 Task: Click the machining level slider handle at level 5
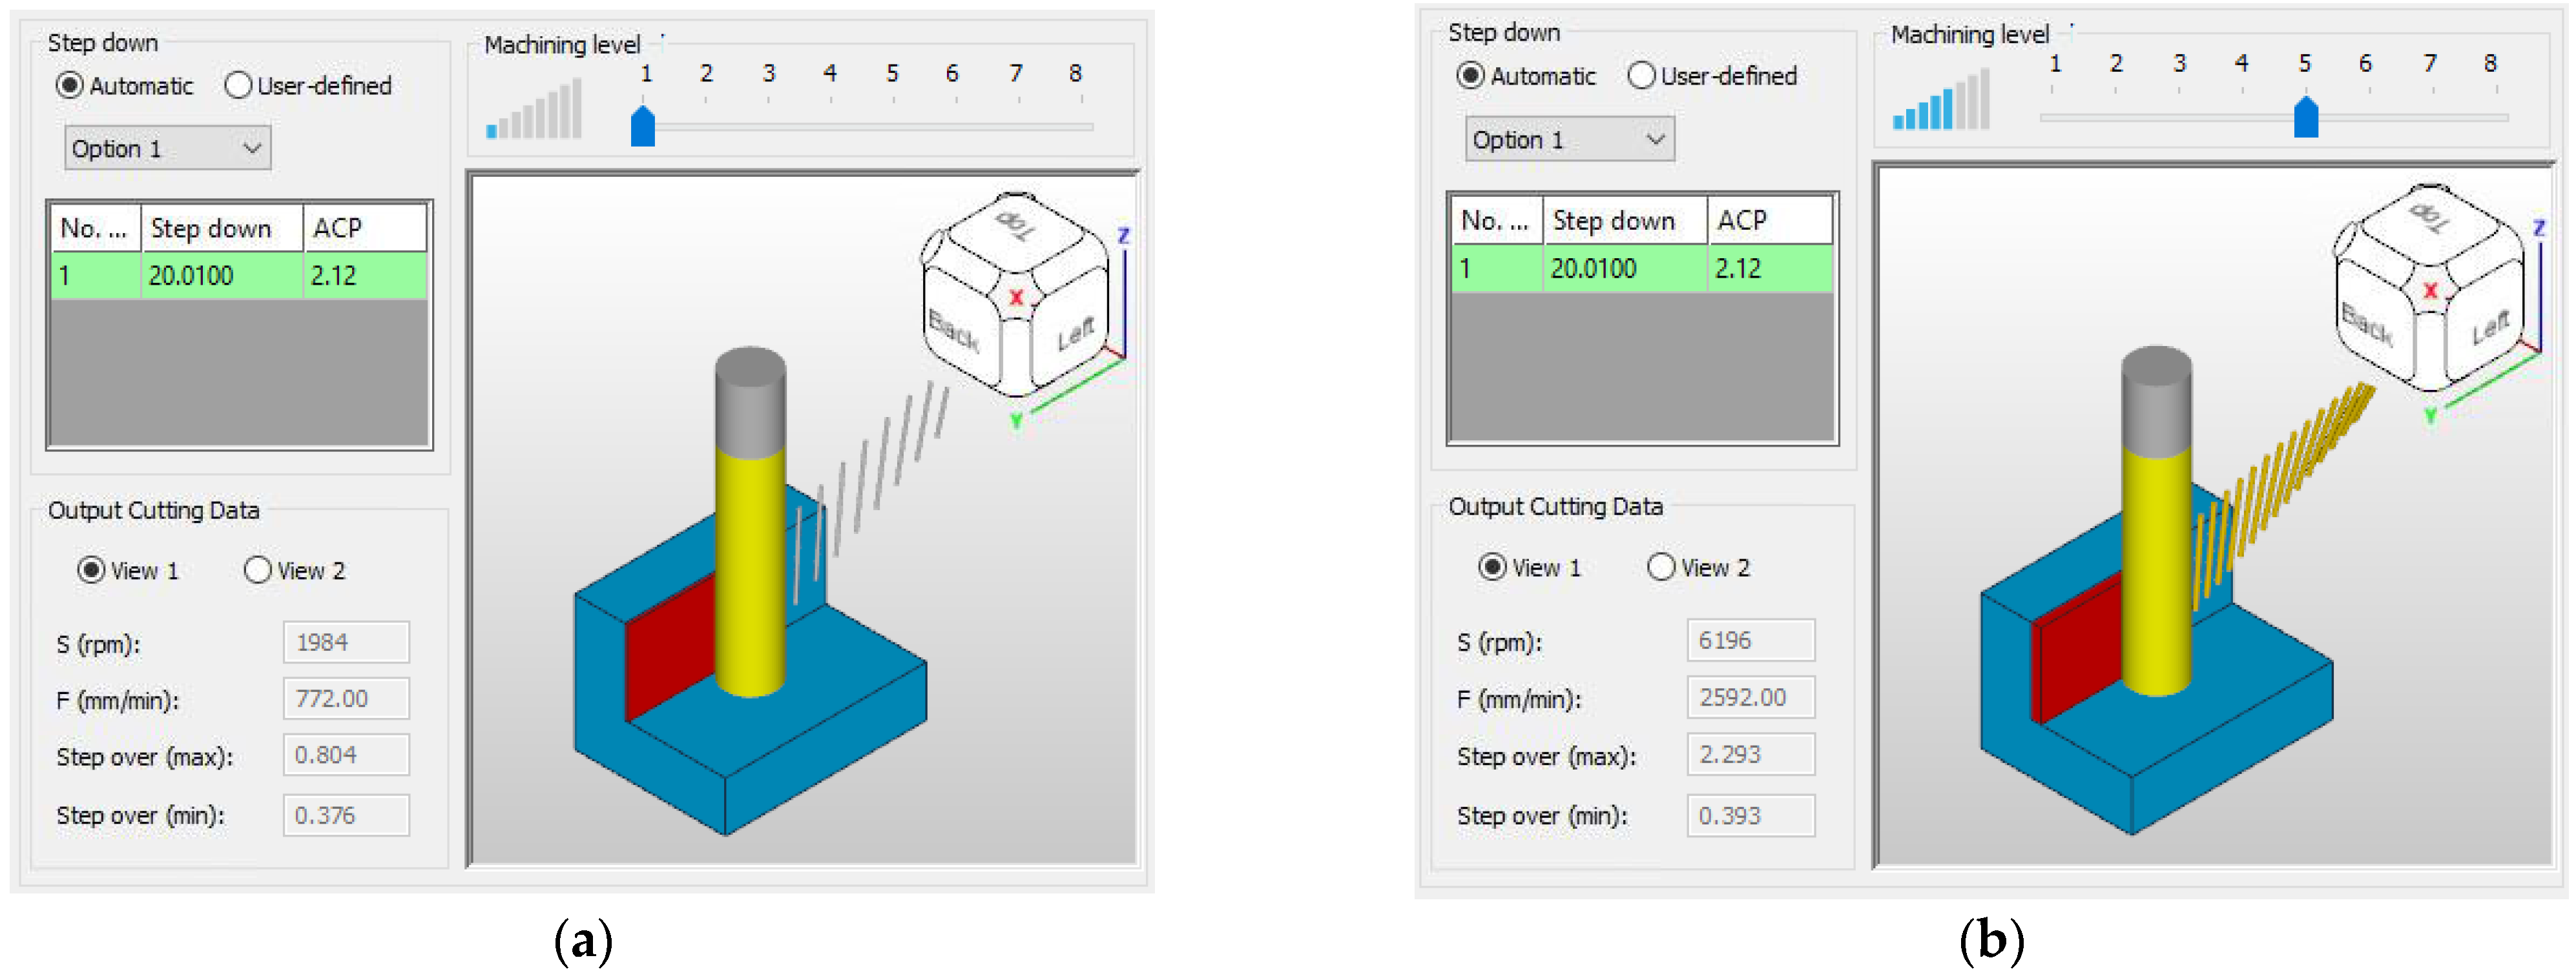(2306, 118)
